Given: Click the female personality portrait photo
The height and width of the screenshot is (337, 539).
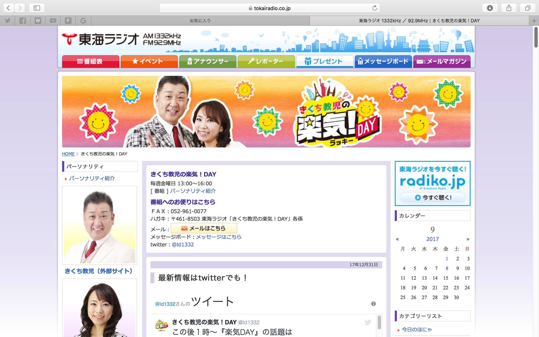Looking at the screenshot, I should (99, 308).
